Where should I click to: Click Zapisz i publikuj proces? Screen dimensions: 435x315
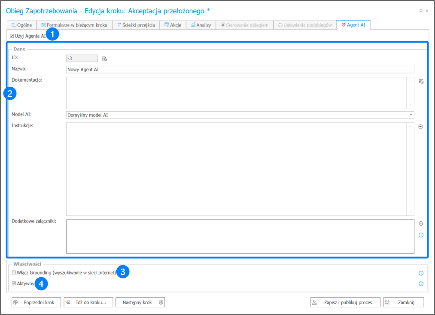(345, 302)
